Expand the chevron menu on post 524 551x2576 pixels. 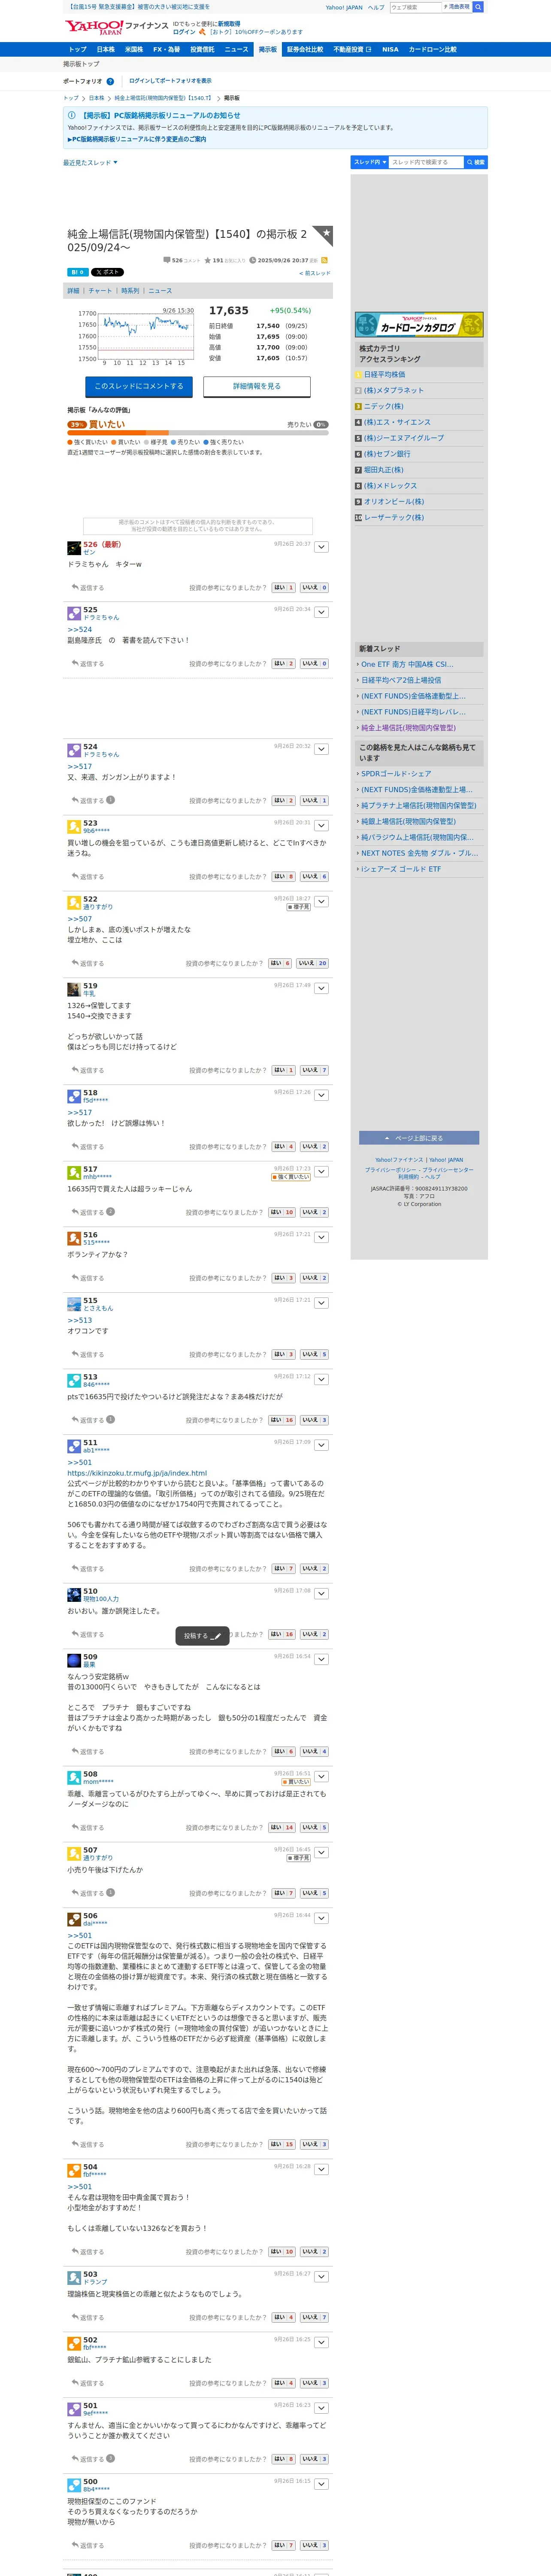[x=321, y=749]
